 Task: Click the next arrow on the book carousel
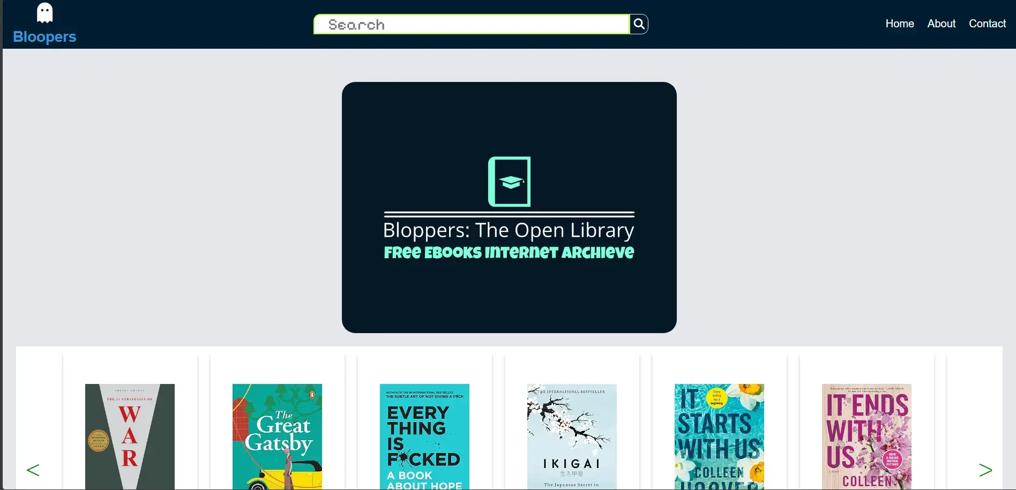tap(985, 470)
